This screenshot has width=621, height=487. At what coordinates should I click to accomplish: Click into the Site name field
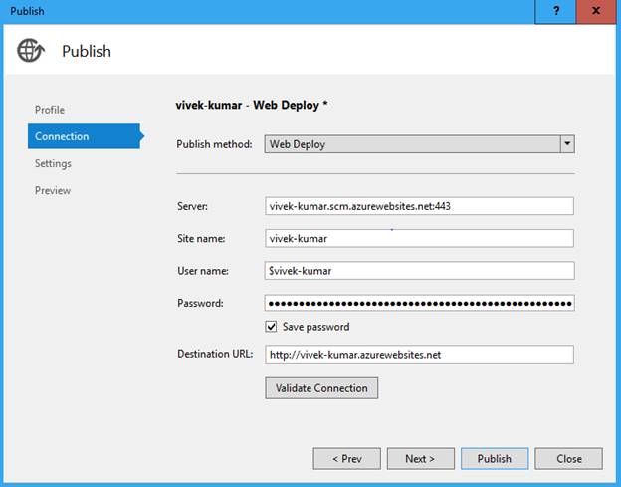[x=419, y=239]
